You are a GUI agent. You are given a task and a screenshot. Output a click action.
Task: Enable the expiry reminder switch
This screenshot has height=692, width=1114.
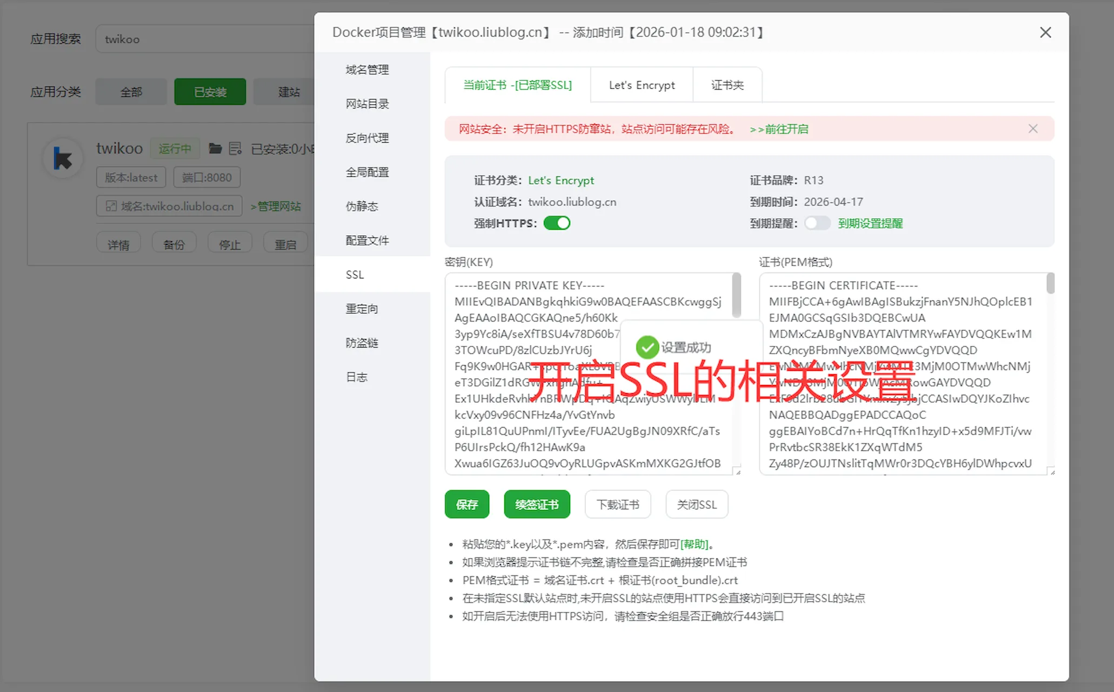817,223
